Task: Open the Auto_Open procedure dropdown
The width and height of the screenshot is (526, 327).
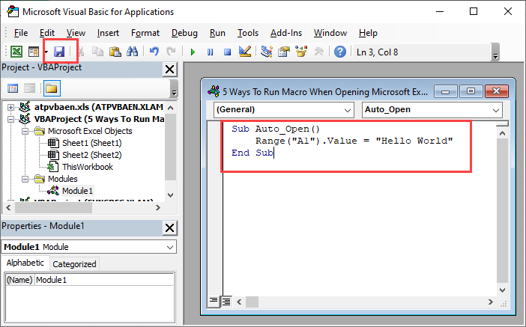Action: pos(495,110)
